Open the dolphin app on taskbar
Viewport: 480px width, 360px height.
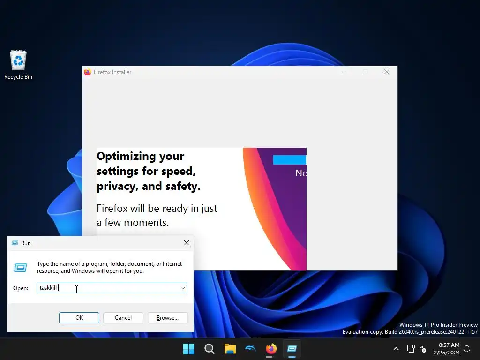tap(251, 349)
